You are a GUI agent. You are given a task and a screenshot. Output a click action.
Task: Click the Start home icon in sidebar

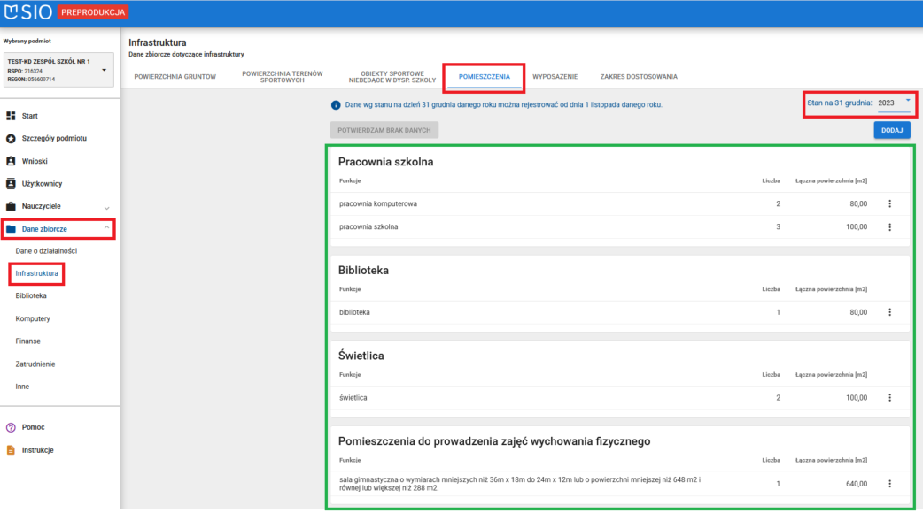12,116
